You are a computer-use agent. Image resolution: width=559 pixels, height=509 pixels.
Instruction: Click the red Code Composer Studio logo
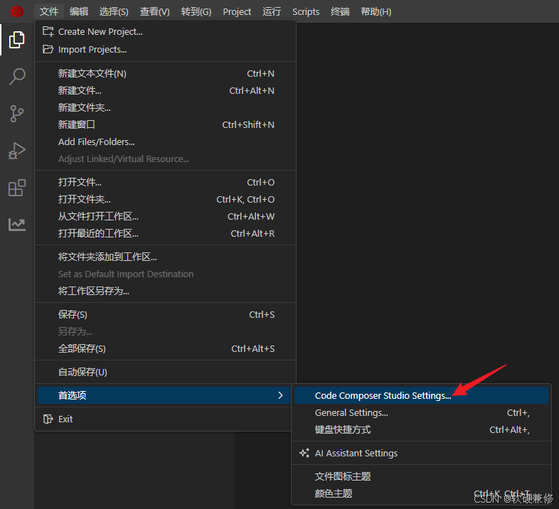(x=17, y=11)
